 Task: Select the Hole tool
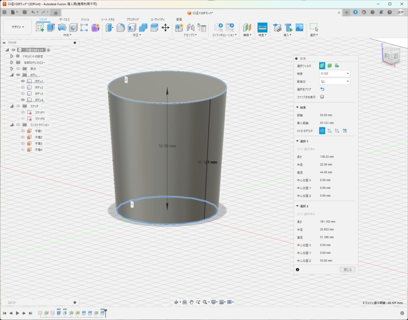point(73,28)
